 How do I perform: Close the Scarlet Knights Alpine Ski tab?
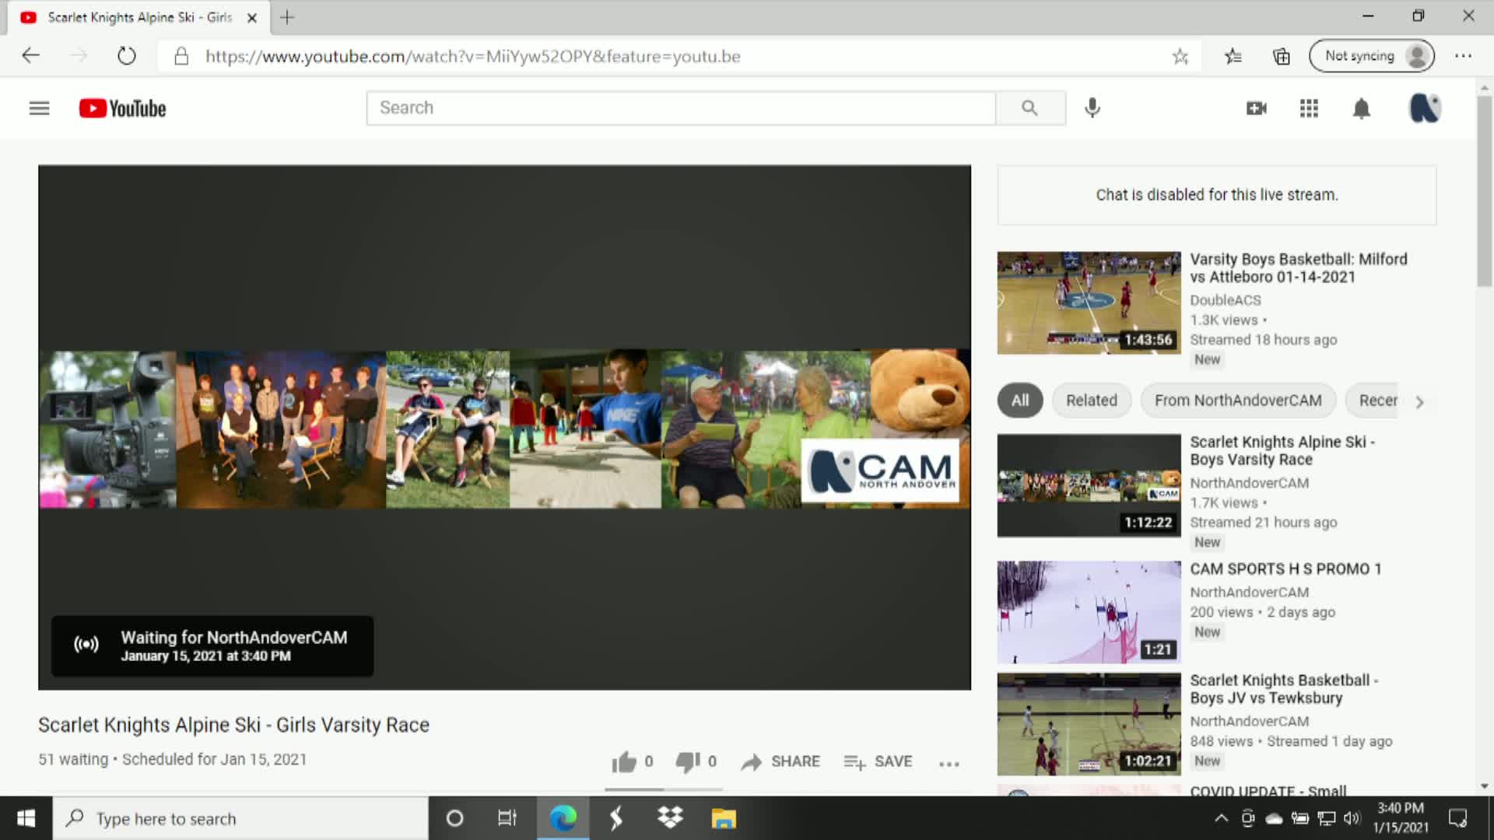point(251,17)
